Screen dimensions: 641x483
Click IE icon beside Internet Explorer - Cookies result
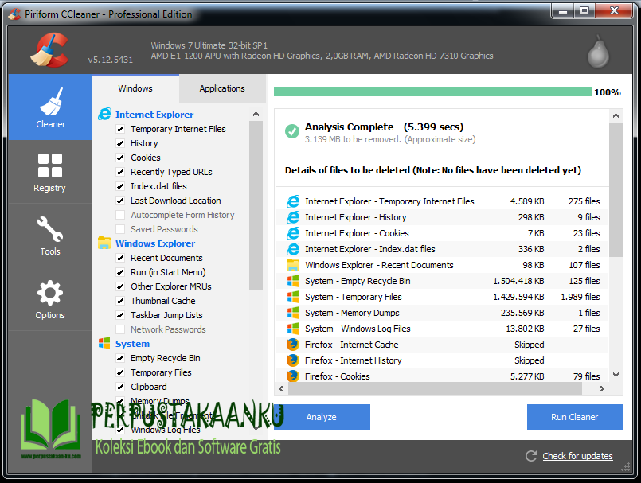293,233
